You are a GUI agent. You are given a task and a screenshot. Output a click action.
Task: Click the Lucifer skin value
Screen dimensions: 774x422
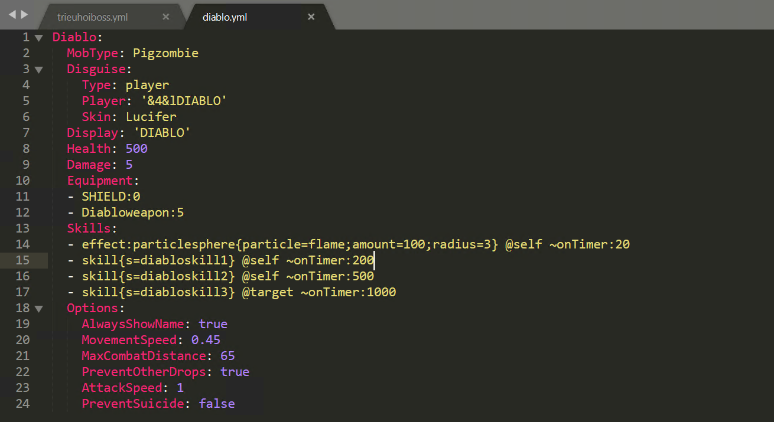[151, 117]
